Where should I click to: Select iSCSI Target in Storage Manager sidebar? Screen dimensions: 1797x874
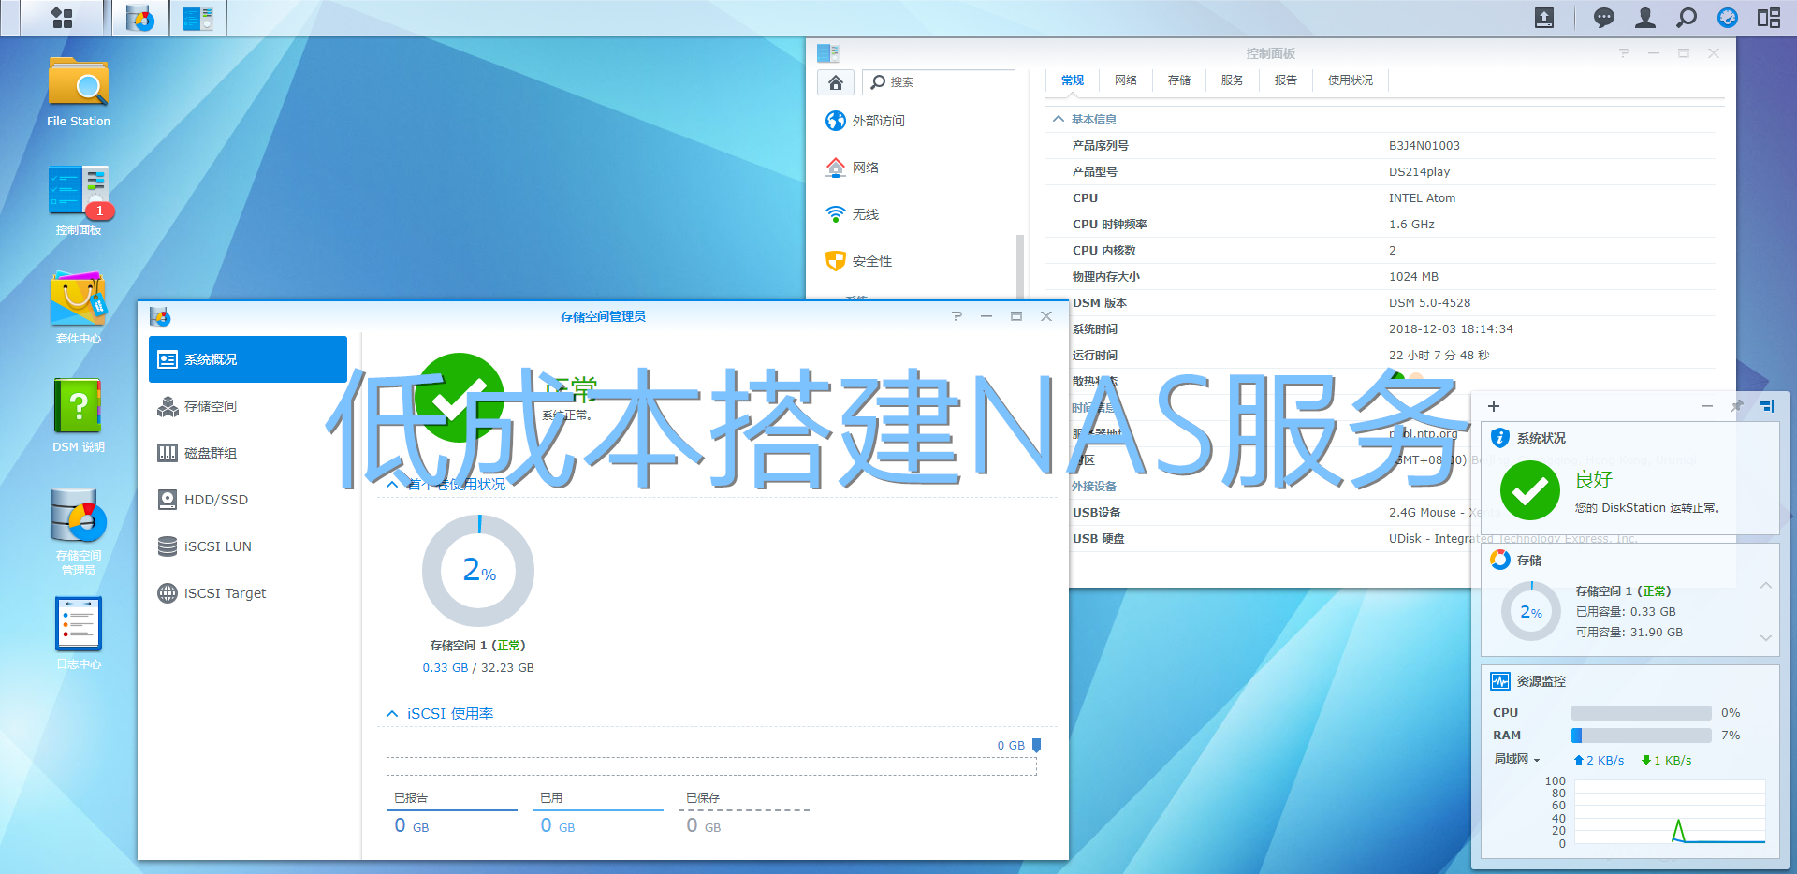[x=248, y=593]
